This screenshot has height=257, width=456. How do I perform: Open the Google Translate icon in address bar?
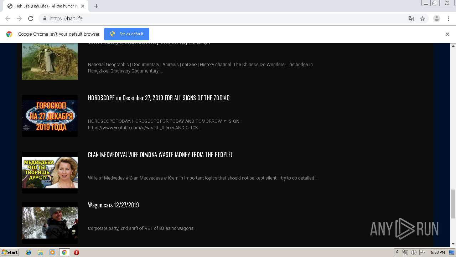[411, 19]
